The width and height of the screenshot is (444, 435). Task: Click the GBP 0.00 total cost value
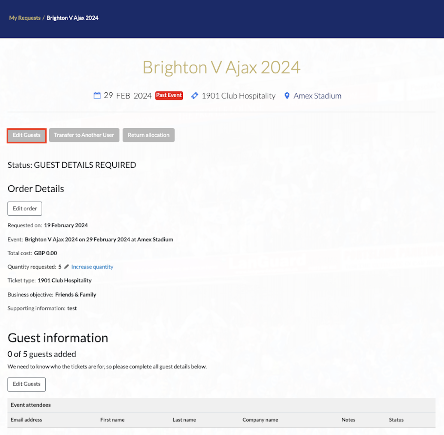[x=45, y=253]
